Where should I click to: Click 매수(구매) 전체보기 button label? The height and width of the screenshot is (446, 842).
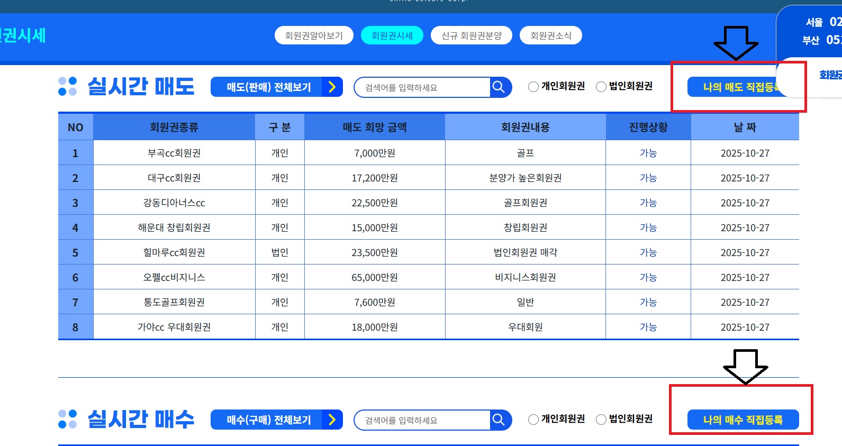click(x=269, y=420)
